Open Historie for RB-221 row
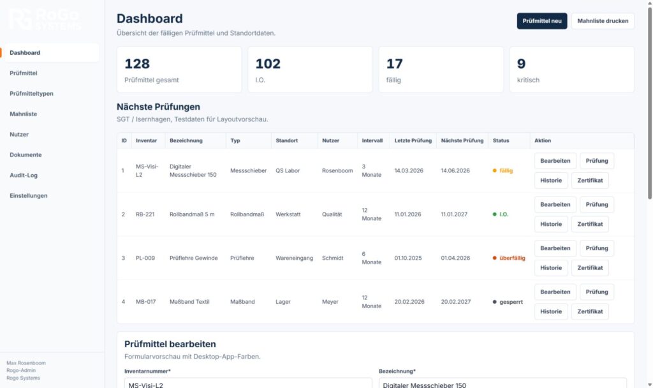 point(551,224)
